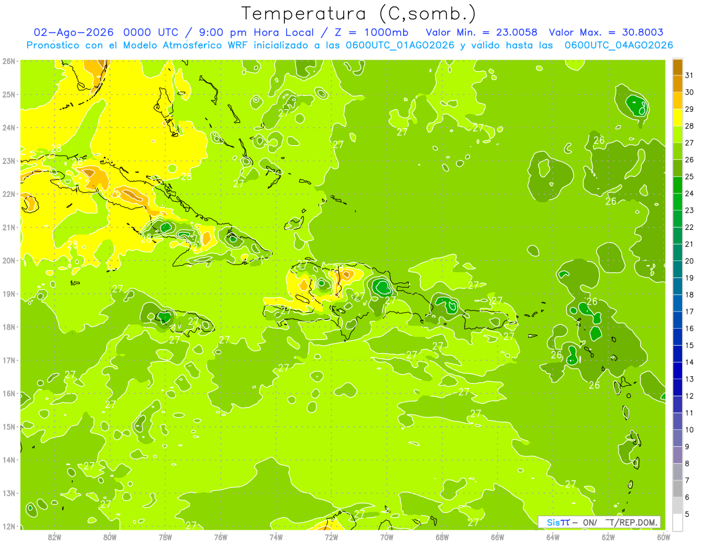The height and width of the screenshot is (545, 705).
Task: Click the '23N' latitude axis label
Action: coord(9,161)
